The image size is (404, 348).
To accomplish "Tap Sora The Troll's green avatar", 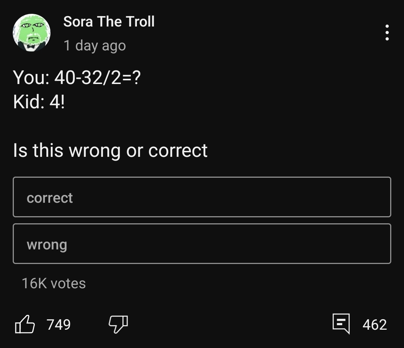I will [x=32, y=33].
